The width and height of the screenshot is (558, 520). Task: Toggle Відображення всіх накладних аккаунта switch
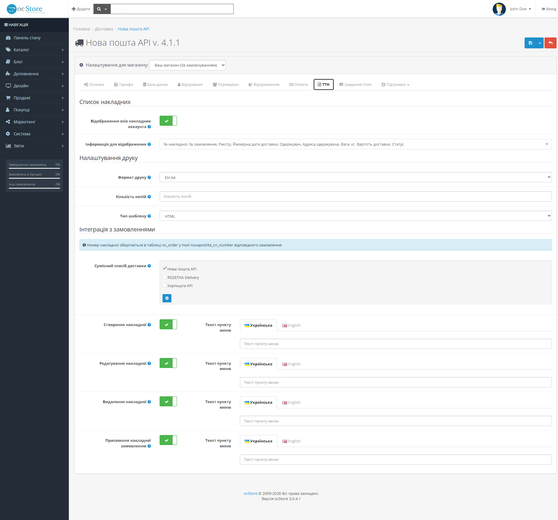(168, 121)
